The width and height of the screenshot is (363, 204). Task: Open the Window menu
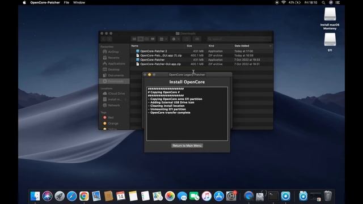coord(79,2)
